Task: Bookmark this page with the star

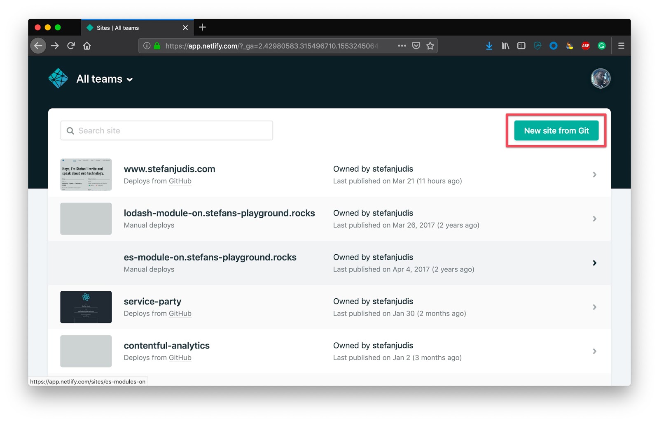Action: point(430,46)
